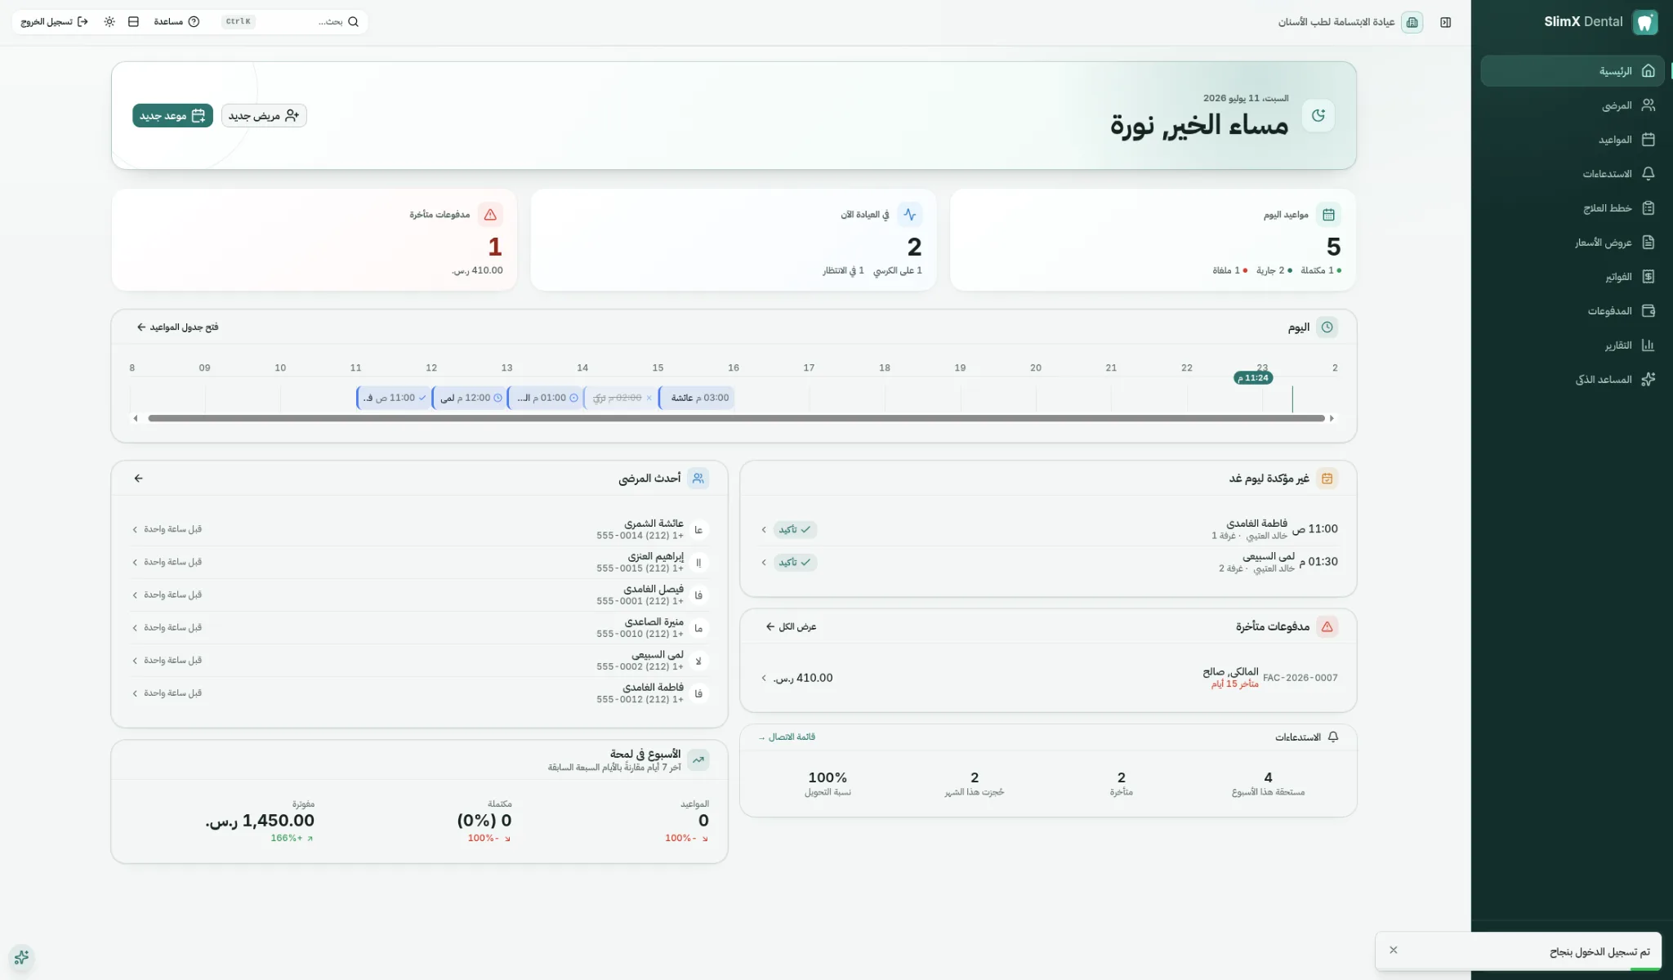Expand فاطمة الغامدي unconfirmed row chevron

pyautogui.click(x=764, y=530)
